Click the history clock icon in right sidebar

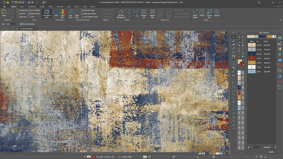tap(280, 87)
